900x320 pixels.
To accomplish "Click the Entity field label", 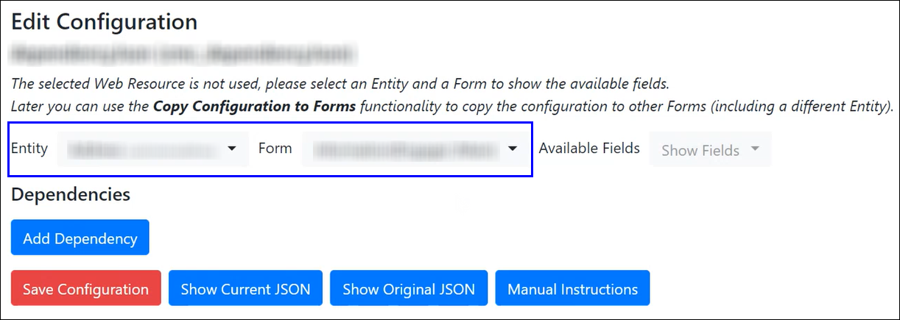I will click(x=29, y=149).
